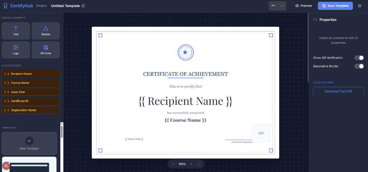Viewport: 368px width, 172px height.
Task: Insert a QR Code element
Action: coord(46,50)
